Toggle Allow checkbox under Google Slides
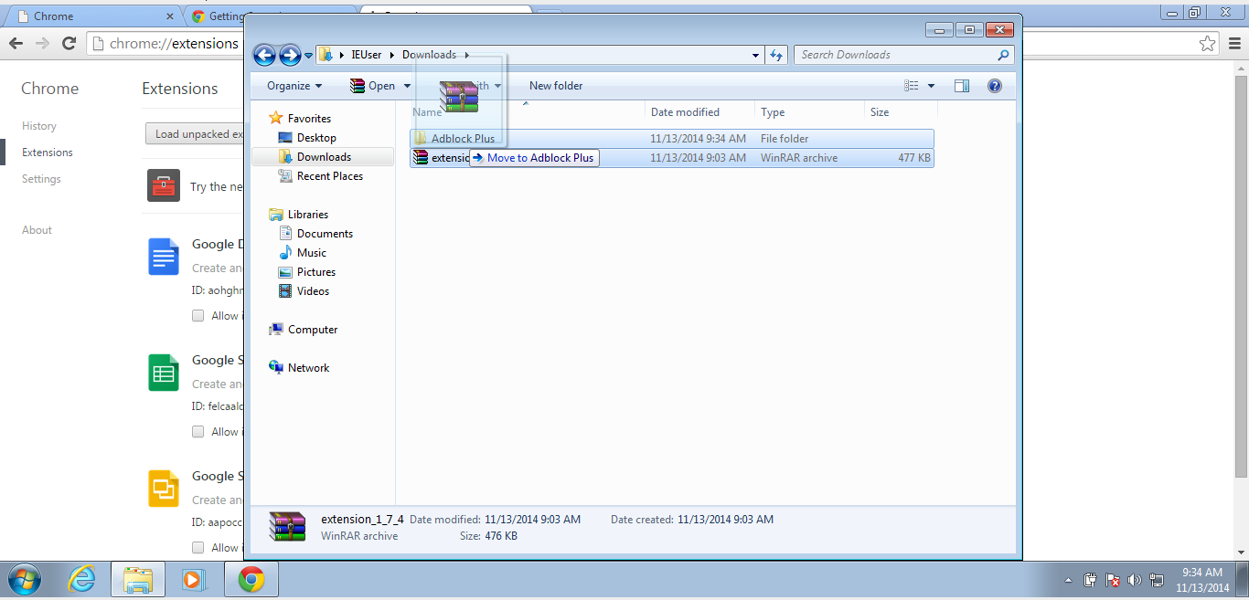The height and width of the screenshot is (600, 1249). [197, 548]
